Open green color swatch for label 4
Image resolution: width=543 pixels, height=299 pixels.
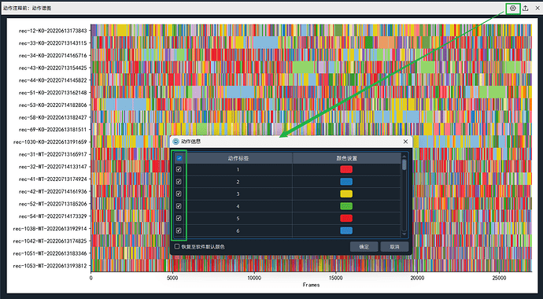point(346,206)
